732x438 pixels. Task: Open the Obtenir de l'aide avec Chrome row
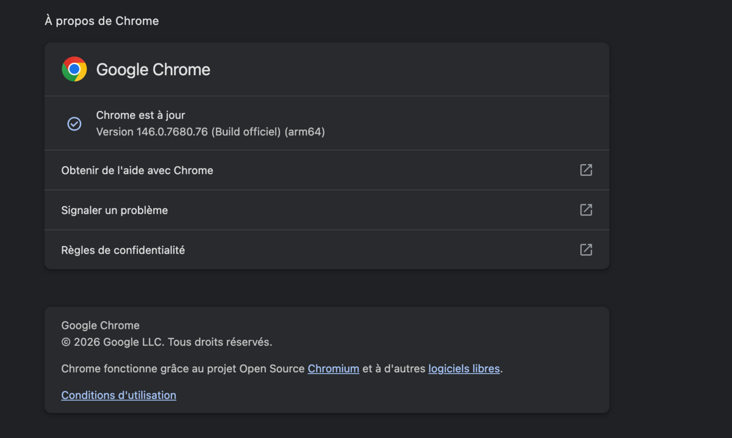(137, 170)
